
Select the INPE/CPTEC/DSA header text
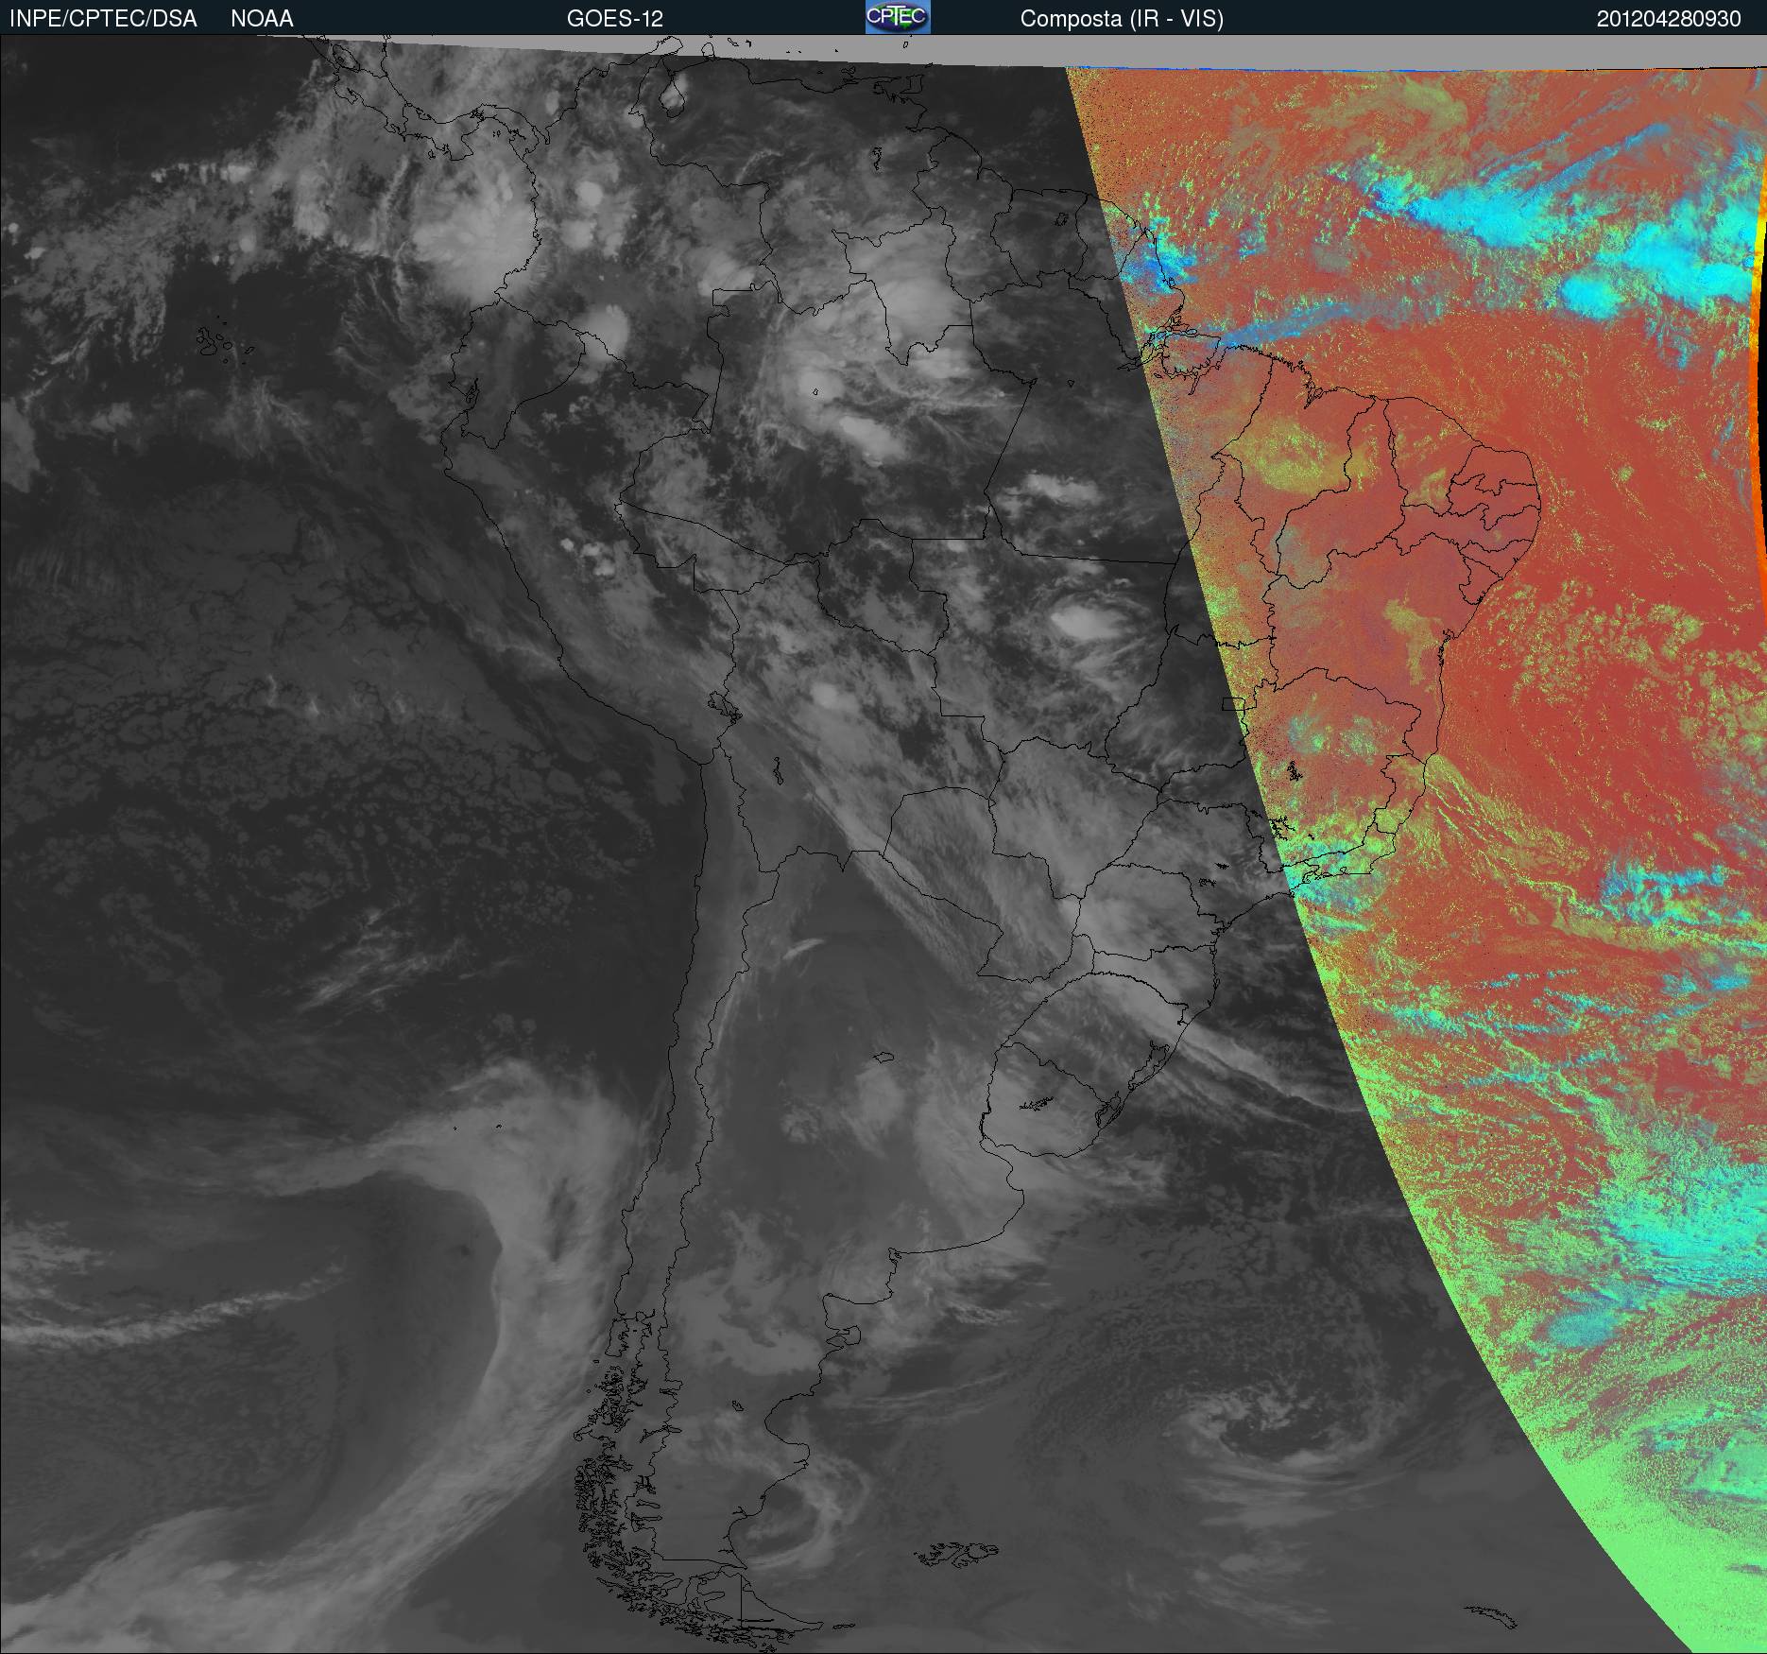point(103,19)
